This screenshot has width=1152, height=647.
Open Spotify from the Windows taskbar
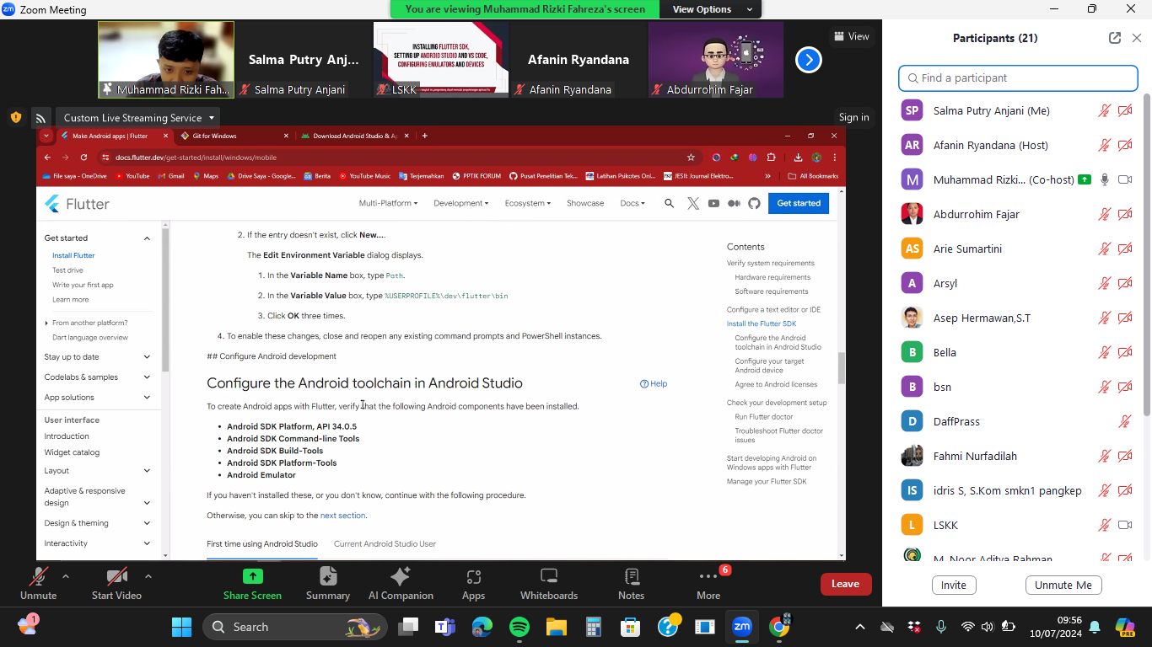[519, 627]
